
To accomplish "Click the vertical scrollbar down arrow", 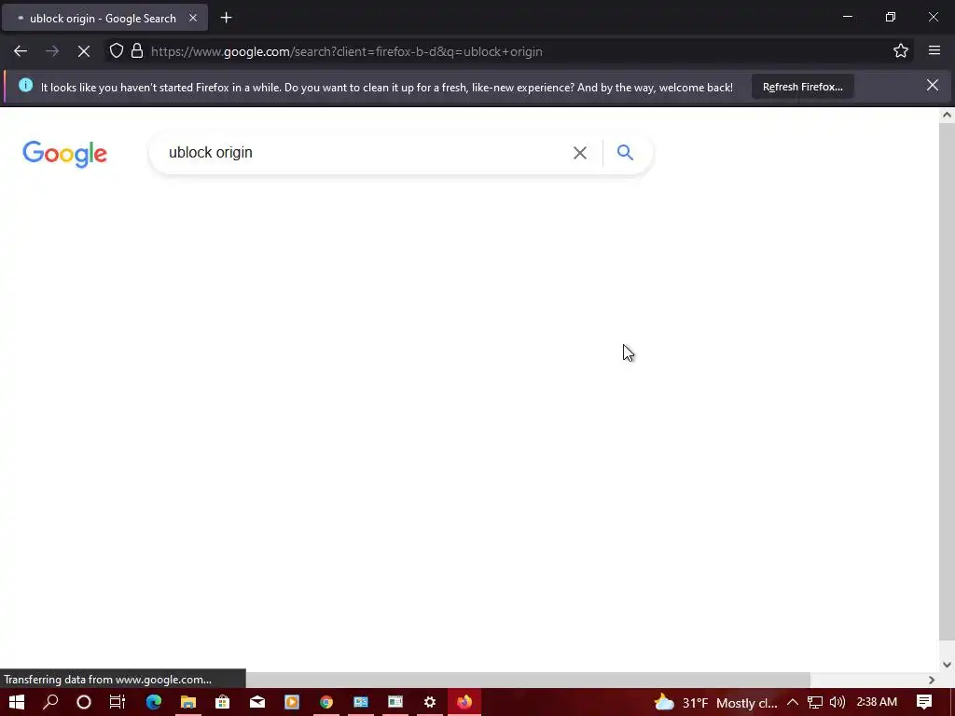I will [947, 665].
